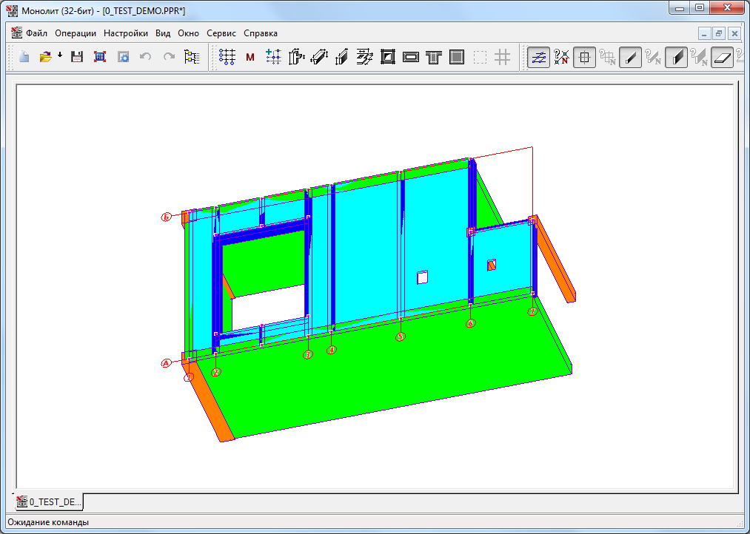Open the Операции menu
The width and height of the screenshot is (750, 534).
[x=76, y=33]
